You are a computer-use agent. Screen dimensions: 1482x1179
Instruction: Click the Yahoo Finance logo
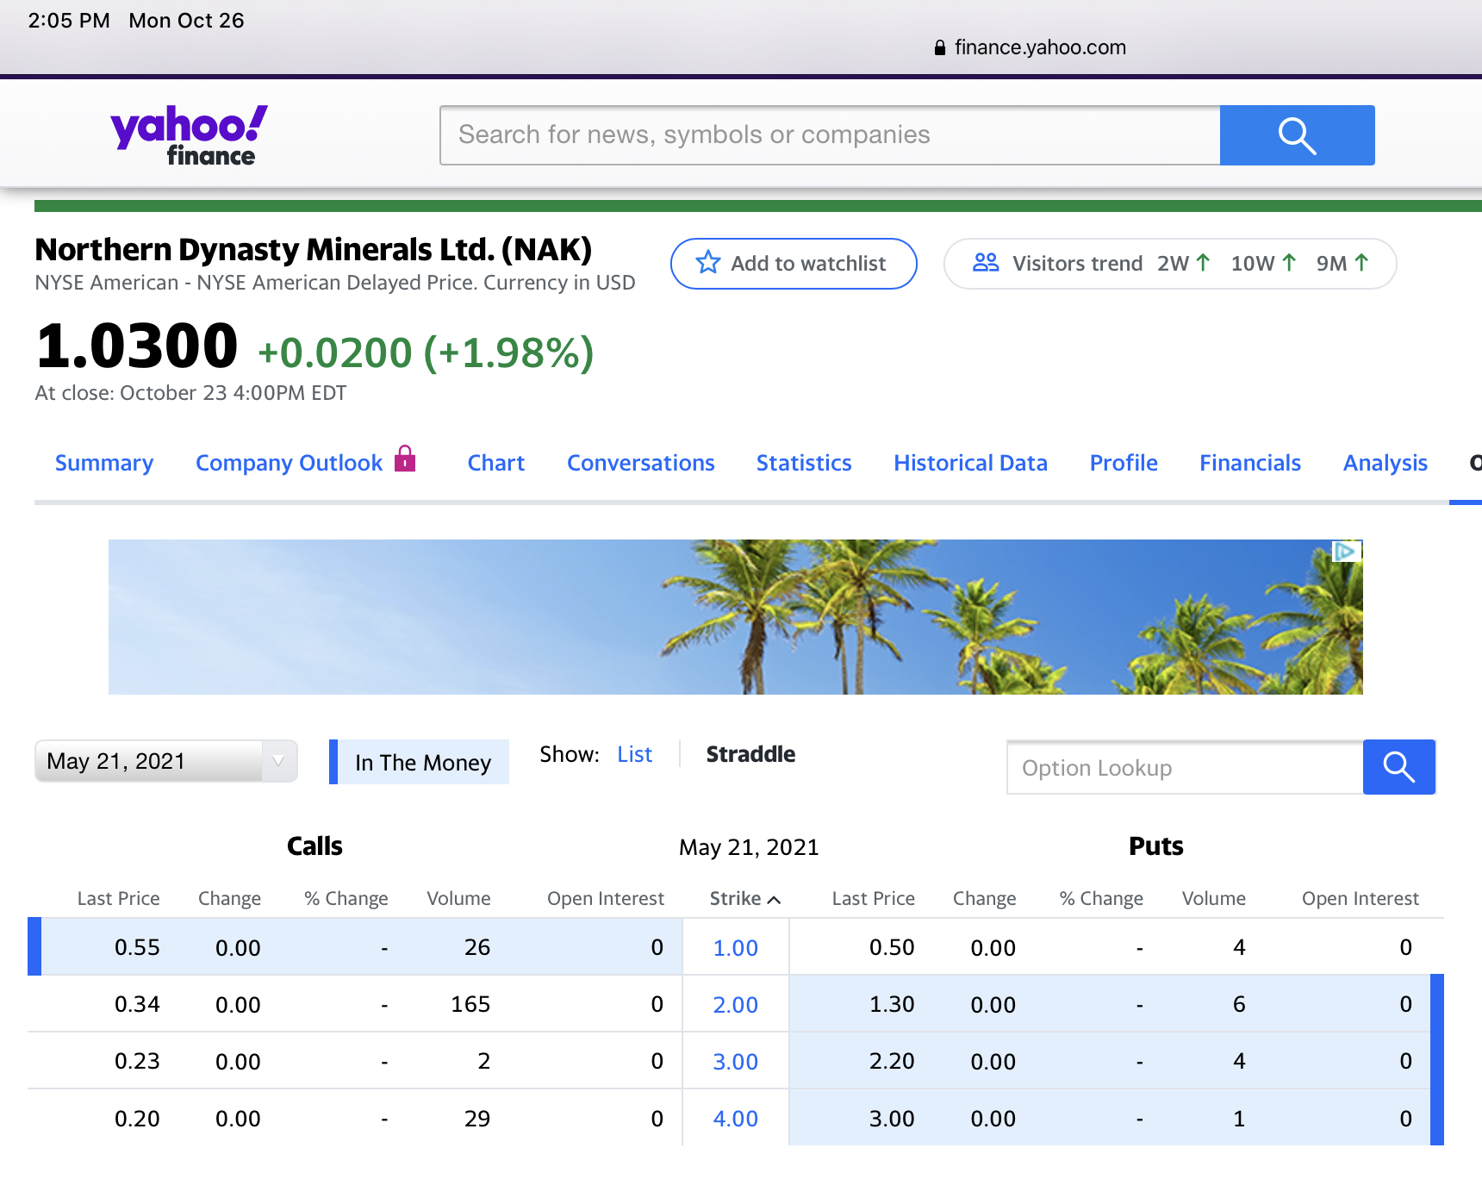point(189,135)
